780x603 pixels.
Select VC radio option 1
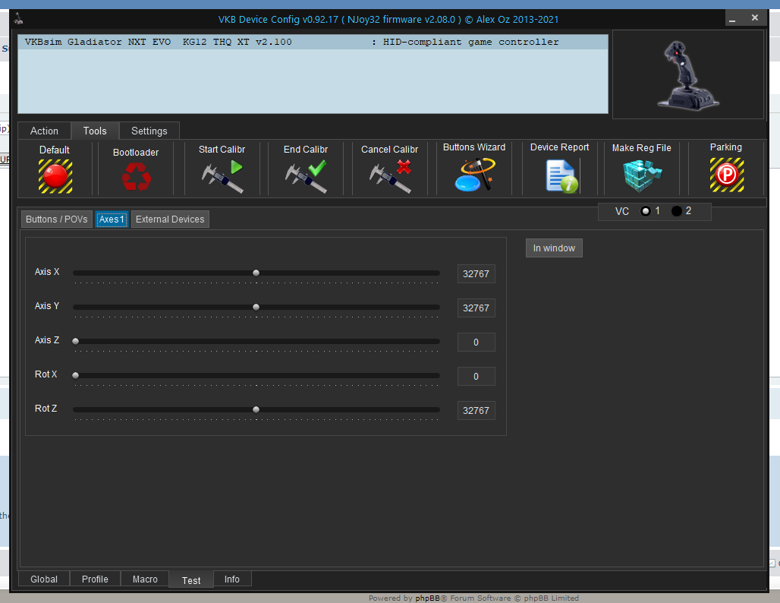pyautogui.click(x=646, y=211)
